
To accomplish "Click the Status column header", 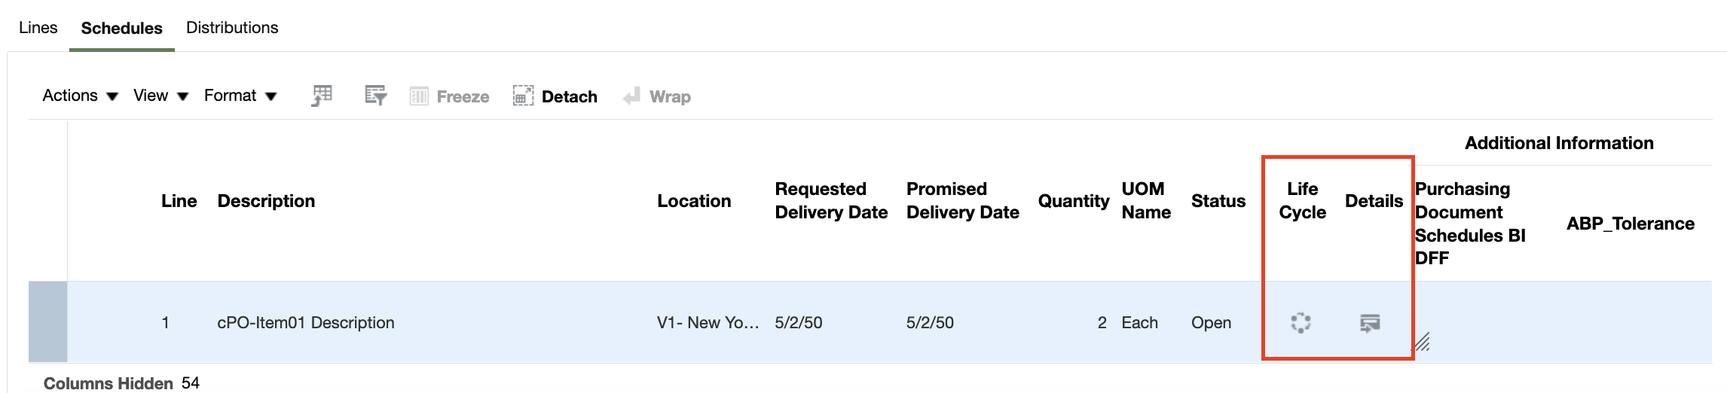I will click(1218, 201).
